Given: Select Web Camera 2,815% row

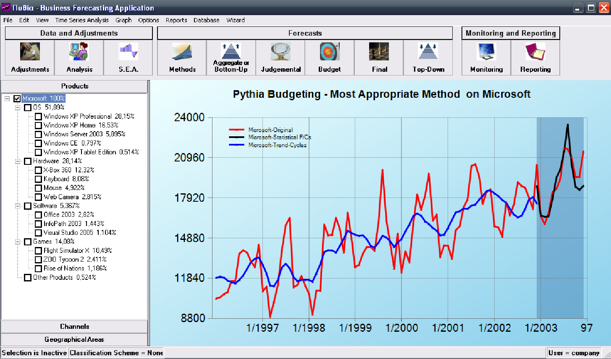Looking at the screenshot, I should 73,197.
